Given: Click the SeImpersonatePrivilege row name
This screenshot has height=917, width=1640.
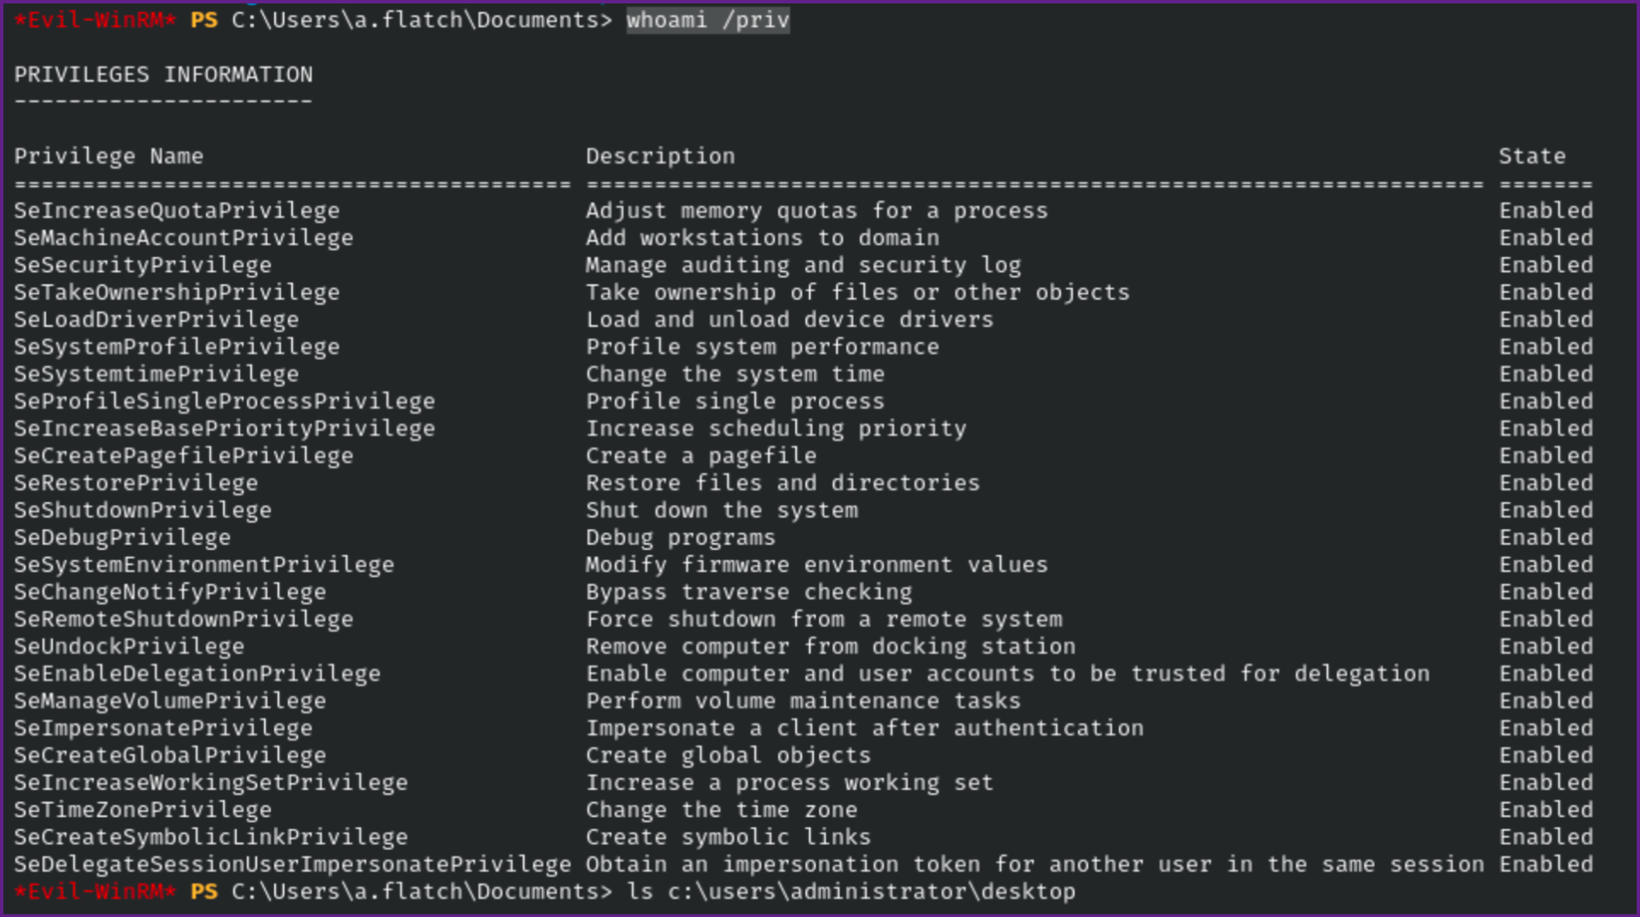Looking at the screenshot, I should [163, 728].
